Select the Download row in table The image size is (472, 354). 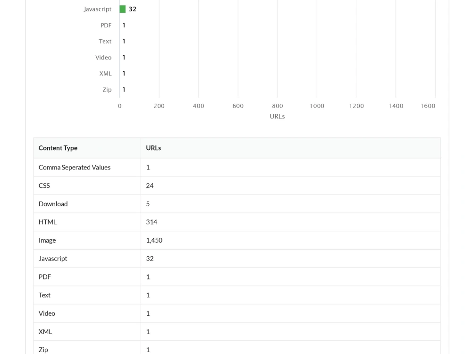(237, 204)
